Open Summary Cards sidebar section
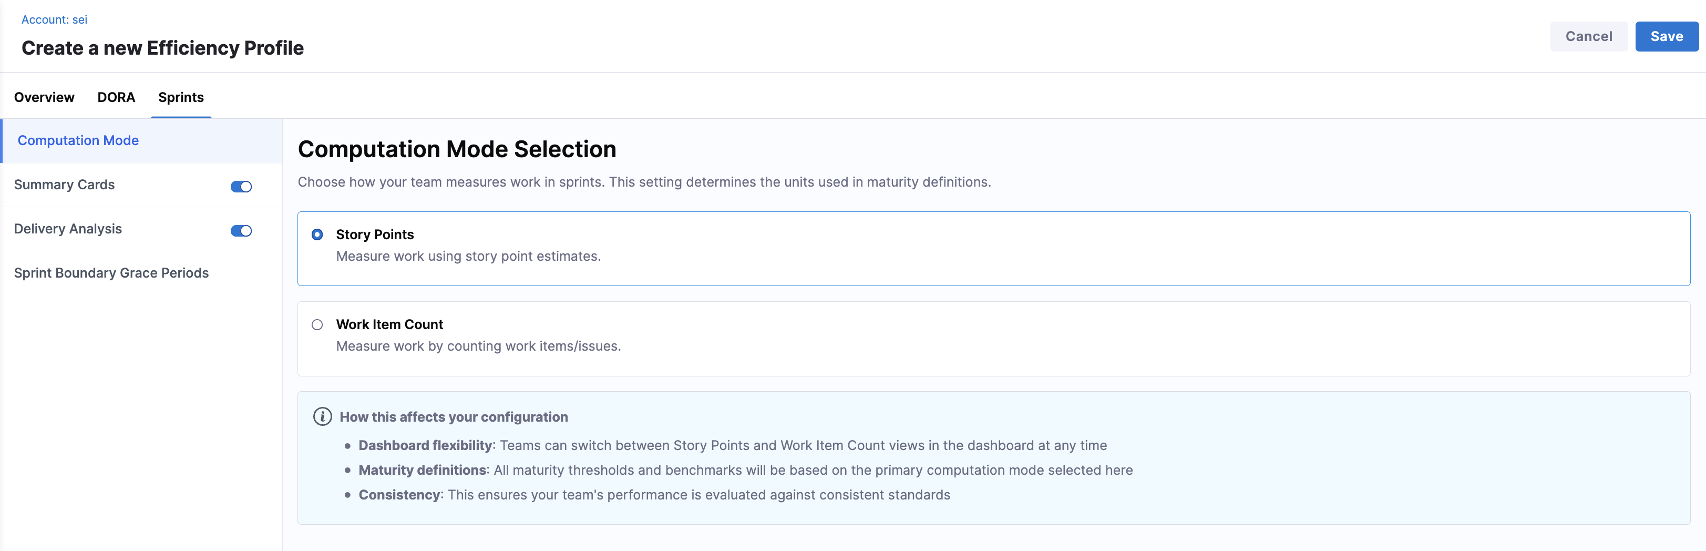Screen dimensions: 1706x551 point(64,185)
